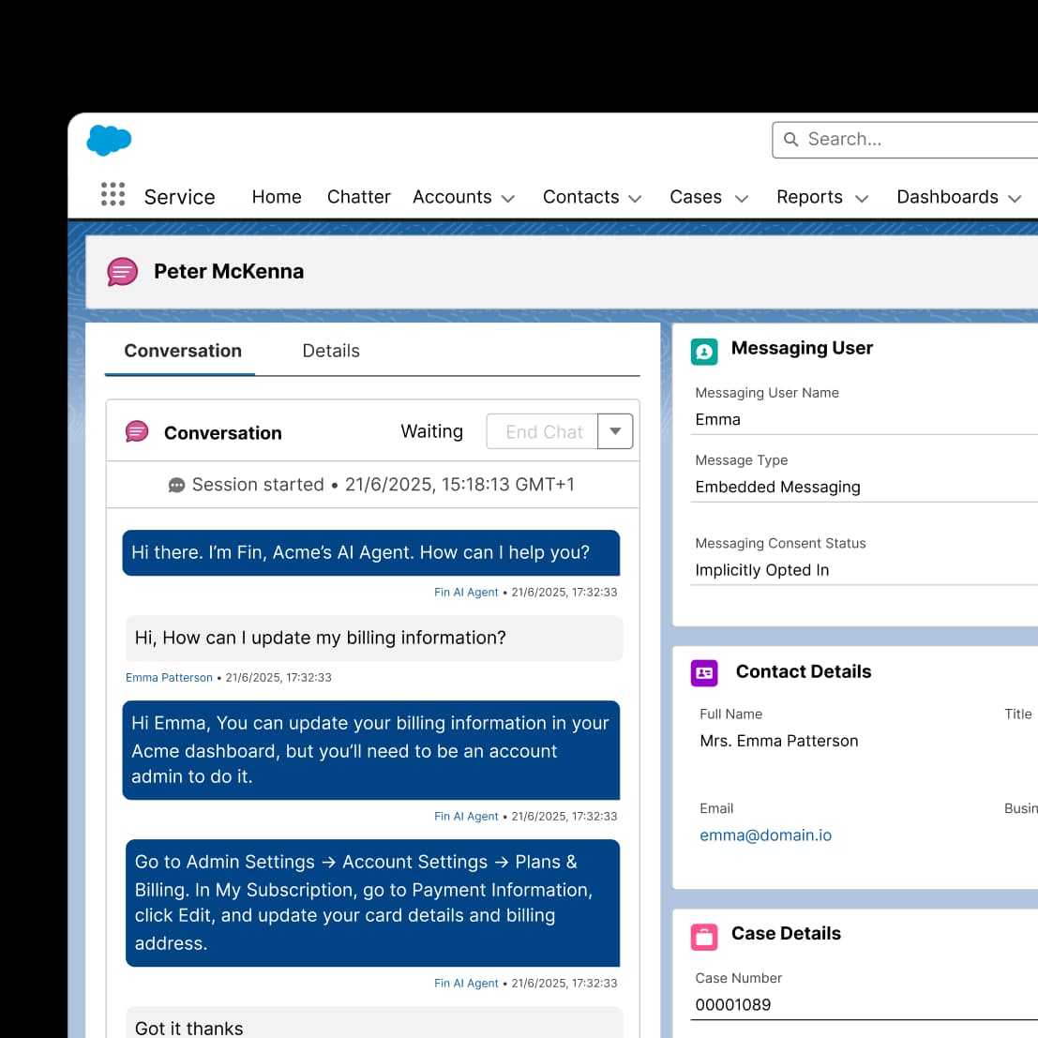Expand the Accounts dropdown chevron
1038x1038 pixels.
pos(508,199)
